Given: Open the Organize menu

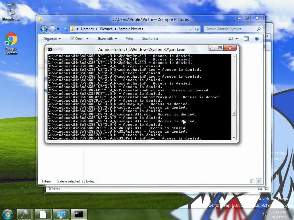Looking at the screenshot, I should coord(52,39).
